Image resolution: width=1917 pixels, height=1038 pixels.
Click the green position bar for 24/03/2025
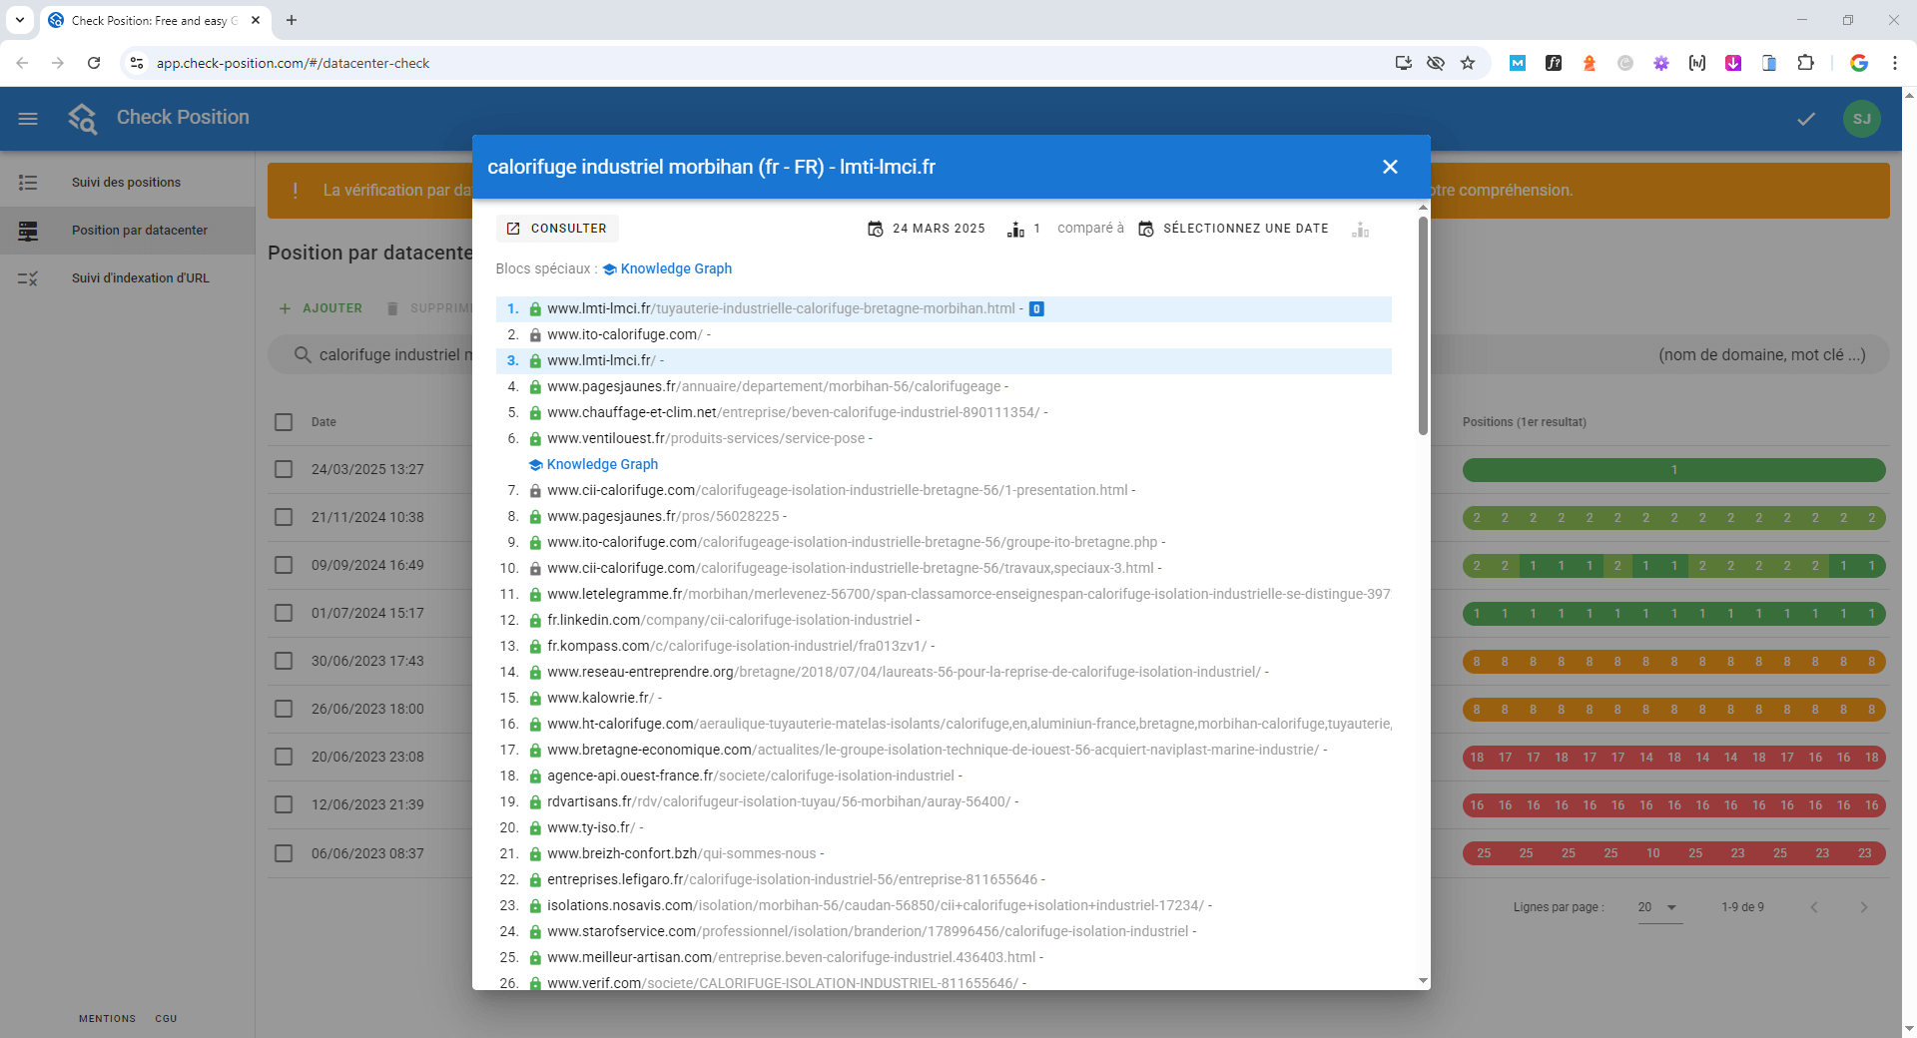(1673, 469)
